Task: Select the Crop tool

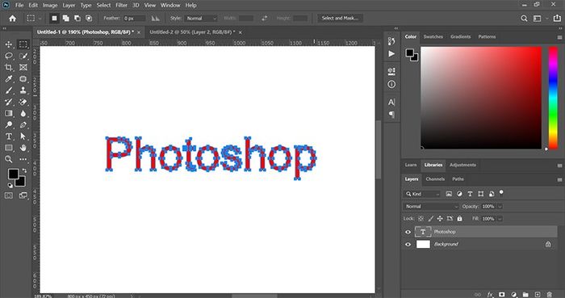Action: [9, 67]
